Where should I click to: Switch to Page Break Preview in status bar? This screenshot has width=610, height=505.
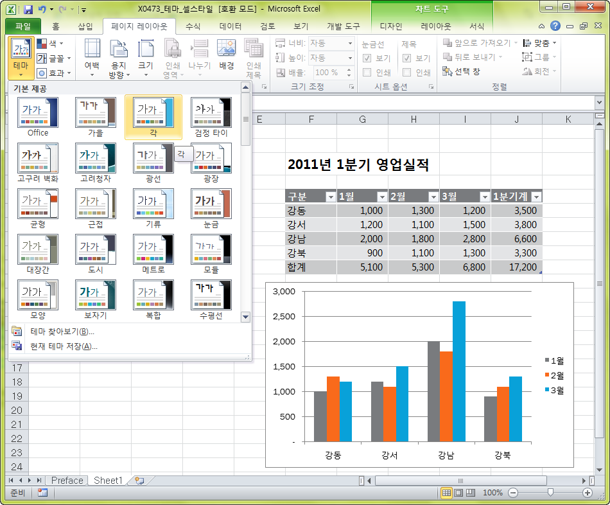470,493
